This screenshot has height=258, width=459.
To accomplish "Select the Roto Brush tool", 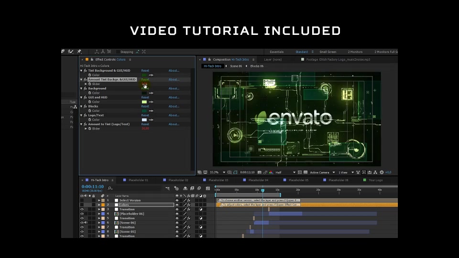I will (x=71, y=52).
